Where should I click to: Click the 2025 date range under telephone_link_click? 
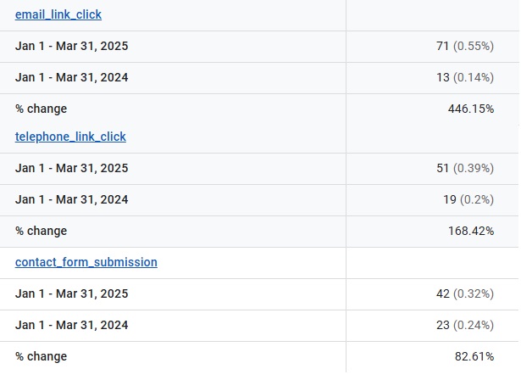pos(72,168)
